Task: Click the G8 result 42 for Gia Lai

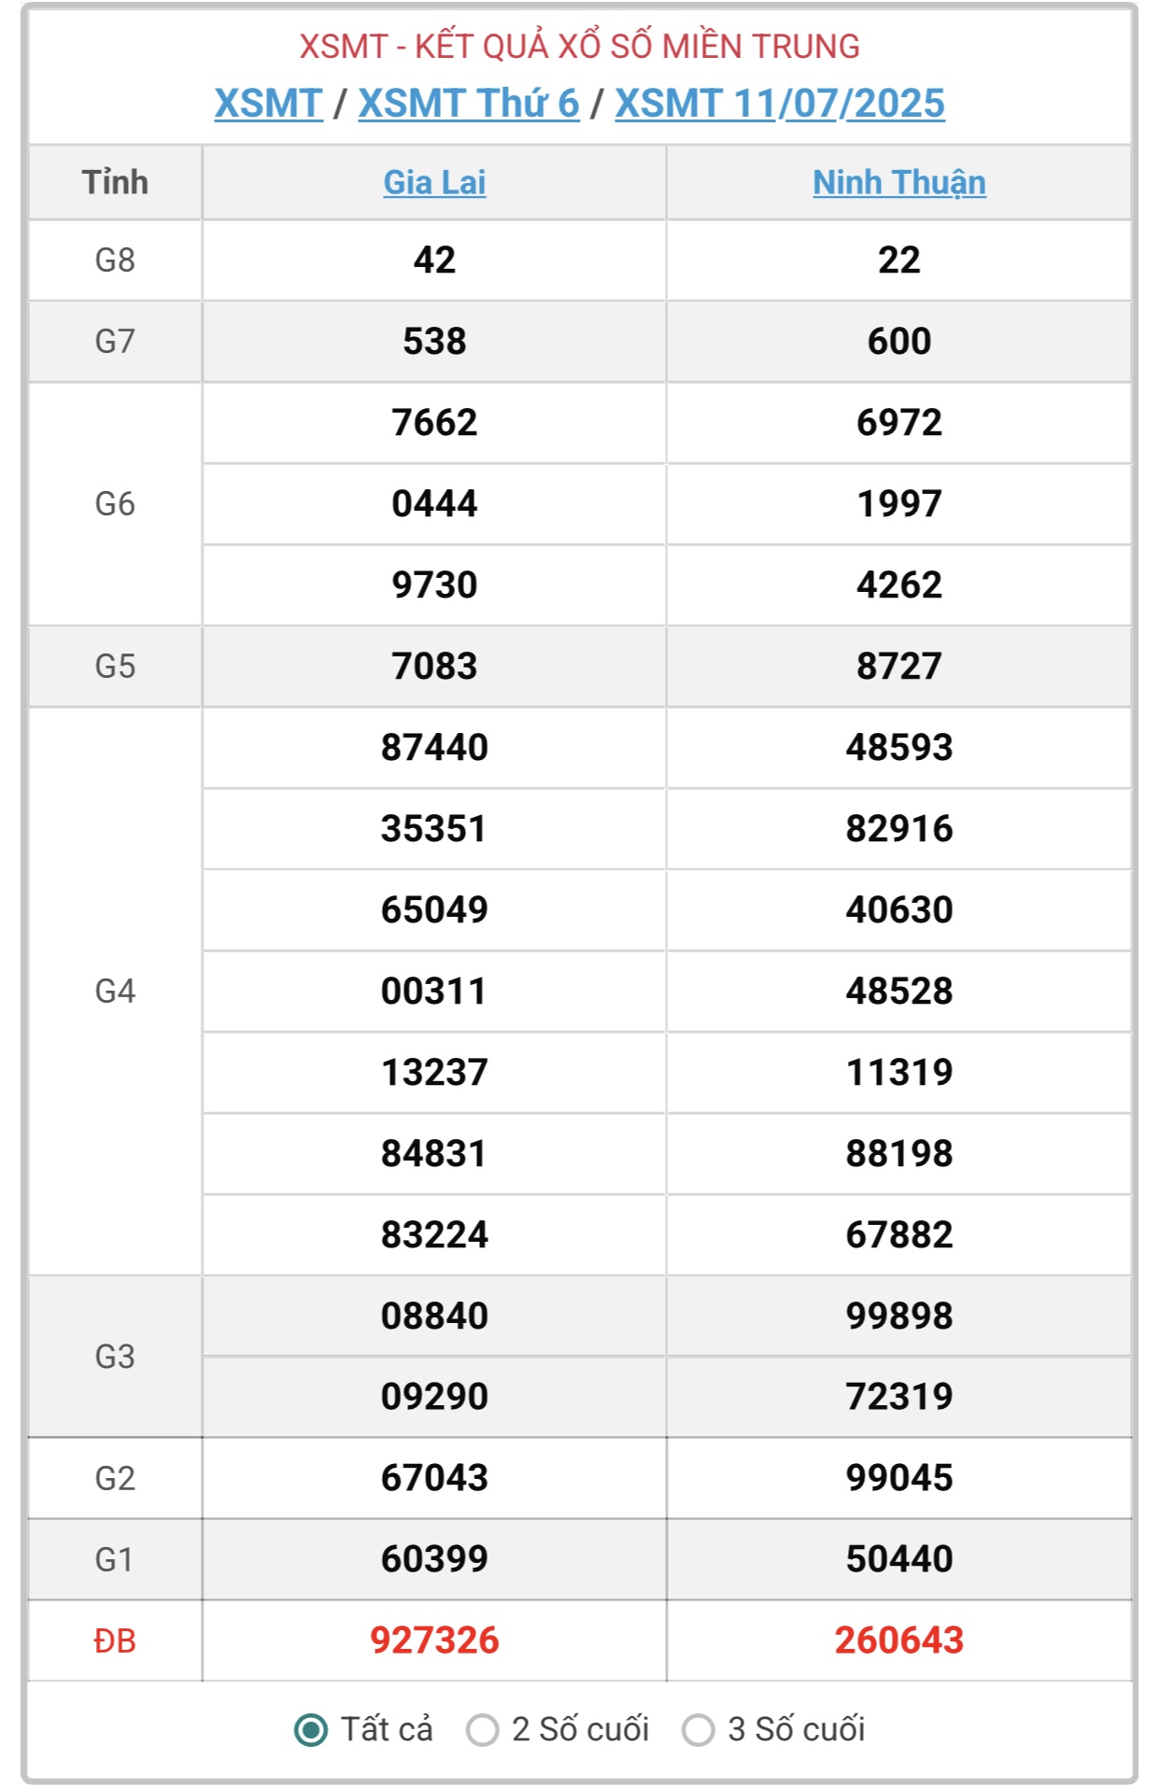Action: [434, 260]
